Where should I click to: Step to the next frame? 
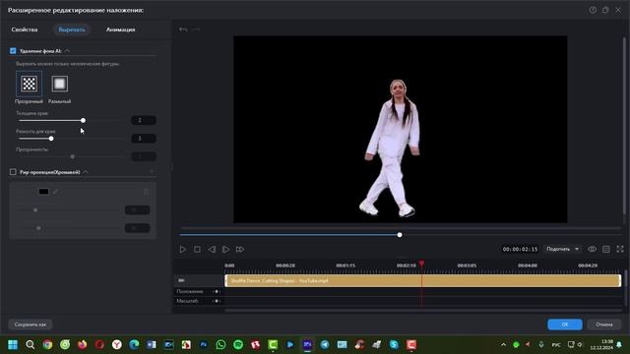pyautogui.click(x=225, y=249)
